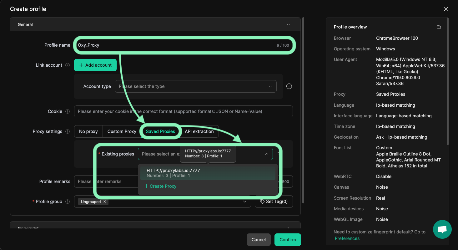Click the chat support bubble icon
Screen dimensions: 458x250
click(x=442, y=229)
